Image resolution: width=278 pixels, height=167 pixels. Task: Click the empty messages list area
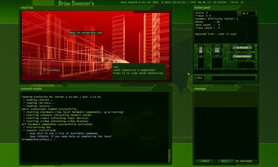(225, 125)
